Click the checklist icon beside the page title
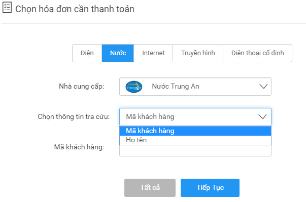 pyautogui.click(x=7, y=8)
